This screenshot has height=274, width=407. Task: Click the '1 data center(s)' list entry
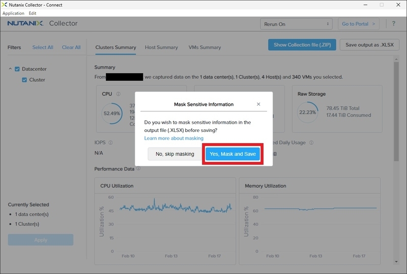(x=32, y=215)
